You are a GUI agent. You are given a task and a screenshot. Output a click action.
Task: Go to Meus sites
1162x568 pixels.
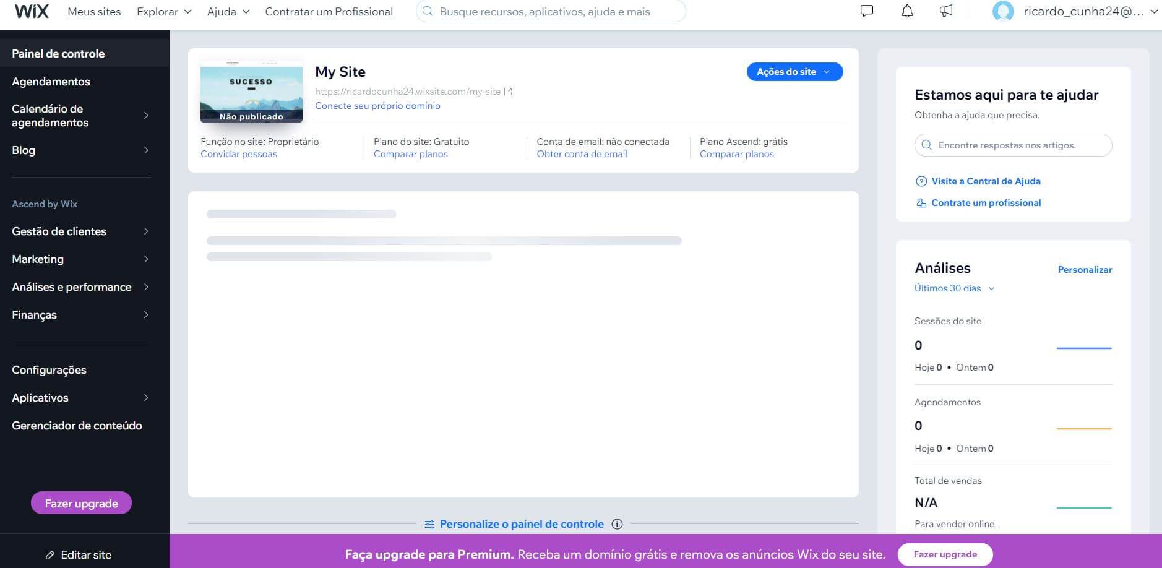point(94,12)
